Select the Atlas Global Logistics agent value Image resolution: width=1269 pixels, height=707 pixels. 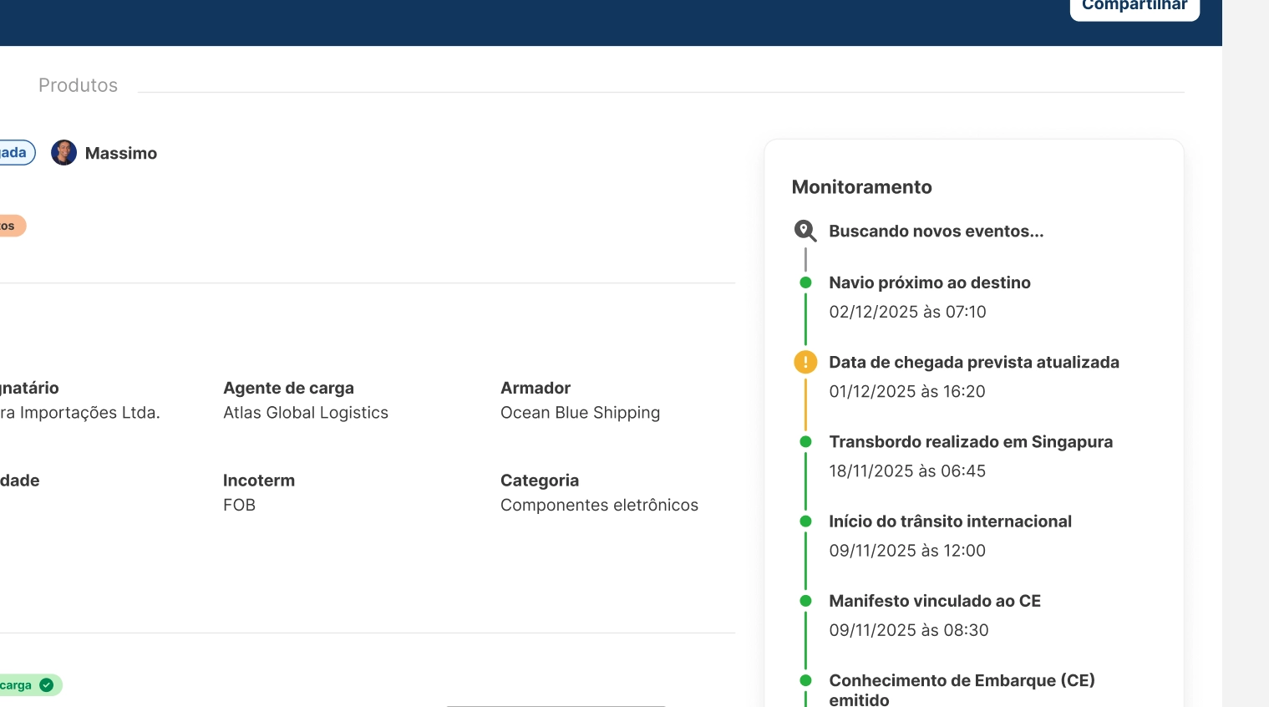tap(305, 413)
